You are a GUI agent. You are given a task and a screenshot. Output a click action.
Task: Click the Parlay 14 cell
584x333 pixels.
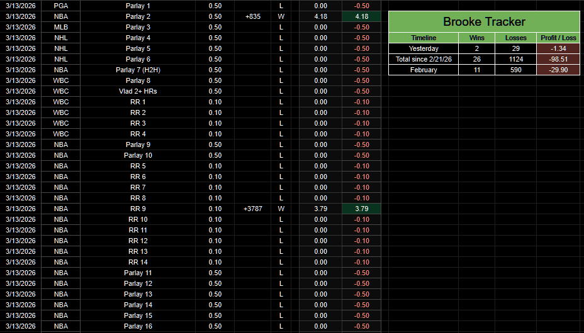(138, 305)
